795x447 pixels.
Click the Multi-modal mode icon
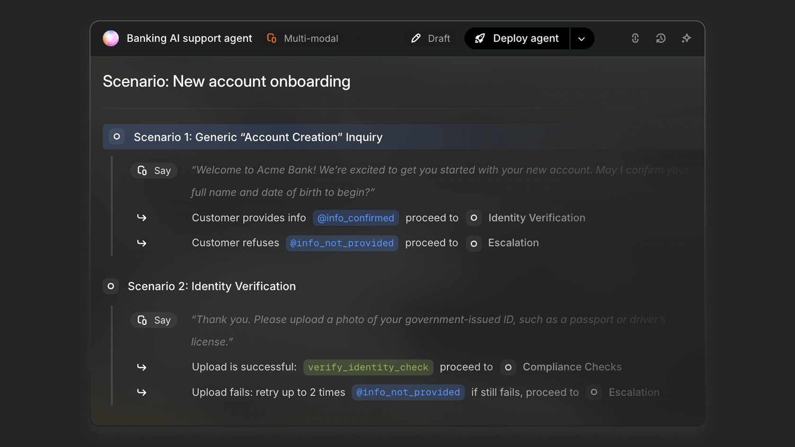[271, 38]
